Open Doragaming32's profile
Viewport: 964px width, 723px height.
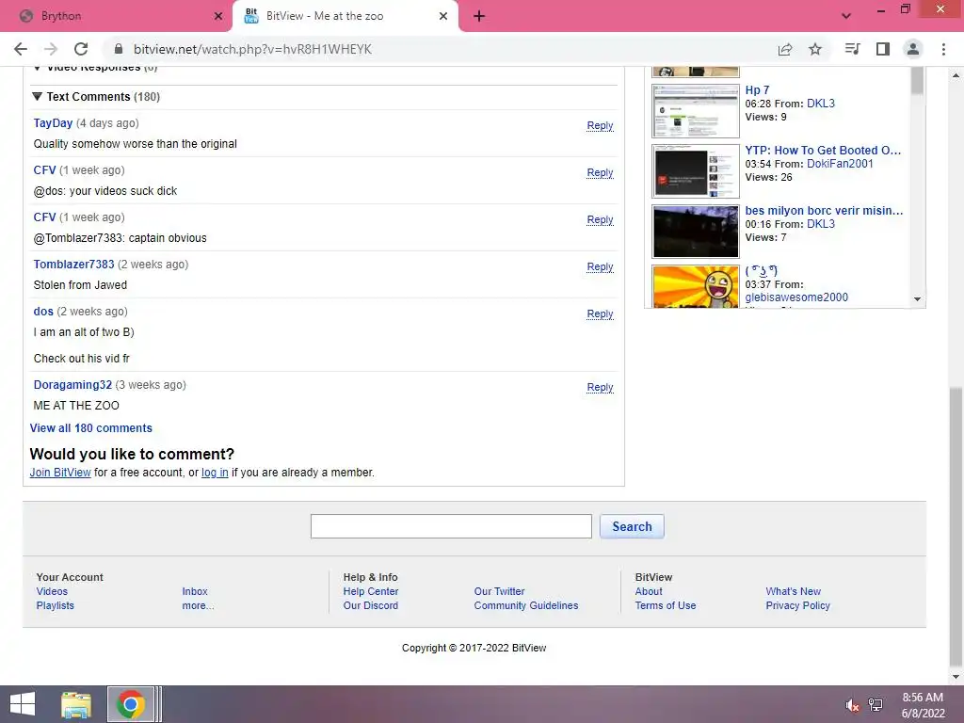(x=72, y=385)
